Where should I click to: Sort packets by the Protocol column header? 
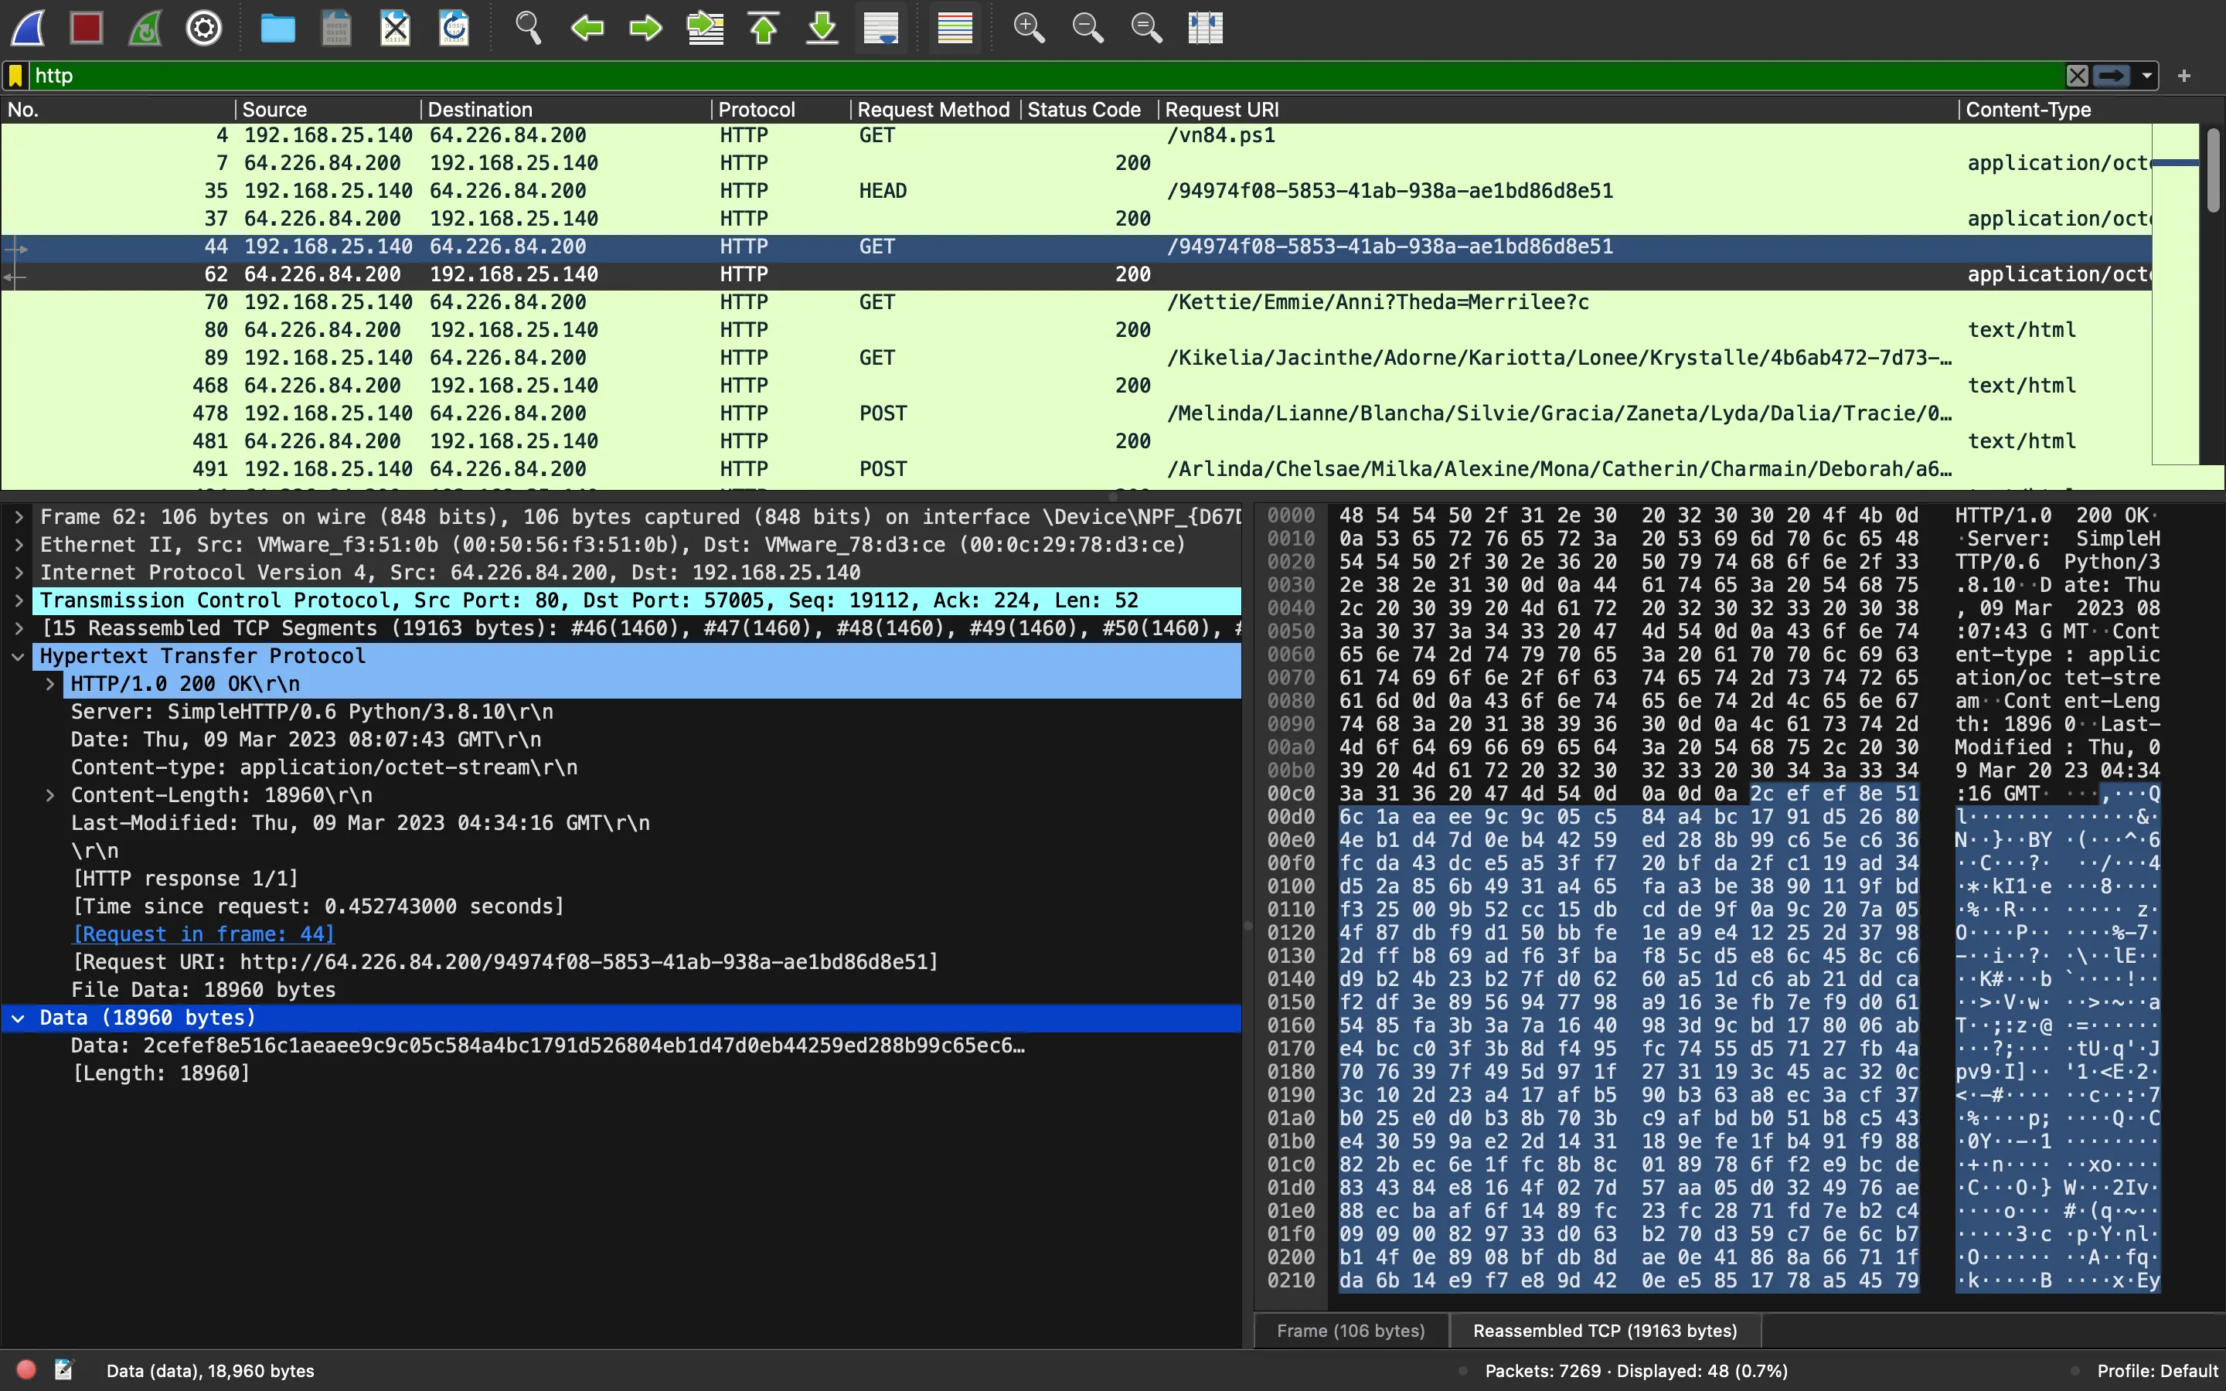781,110
